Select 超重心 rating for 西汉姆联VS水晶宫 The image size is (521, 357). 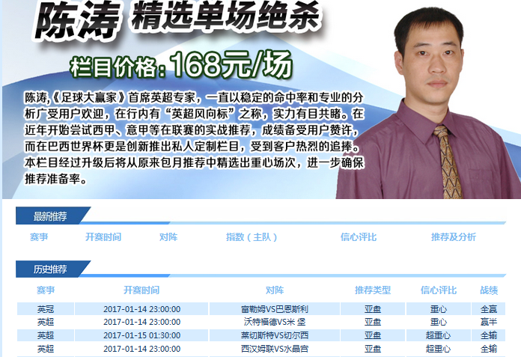pyautogui.click(x=439, y=349)
